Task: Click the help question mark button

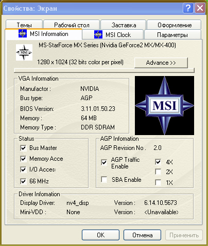Action: click(x=188, y=8)
